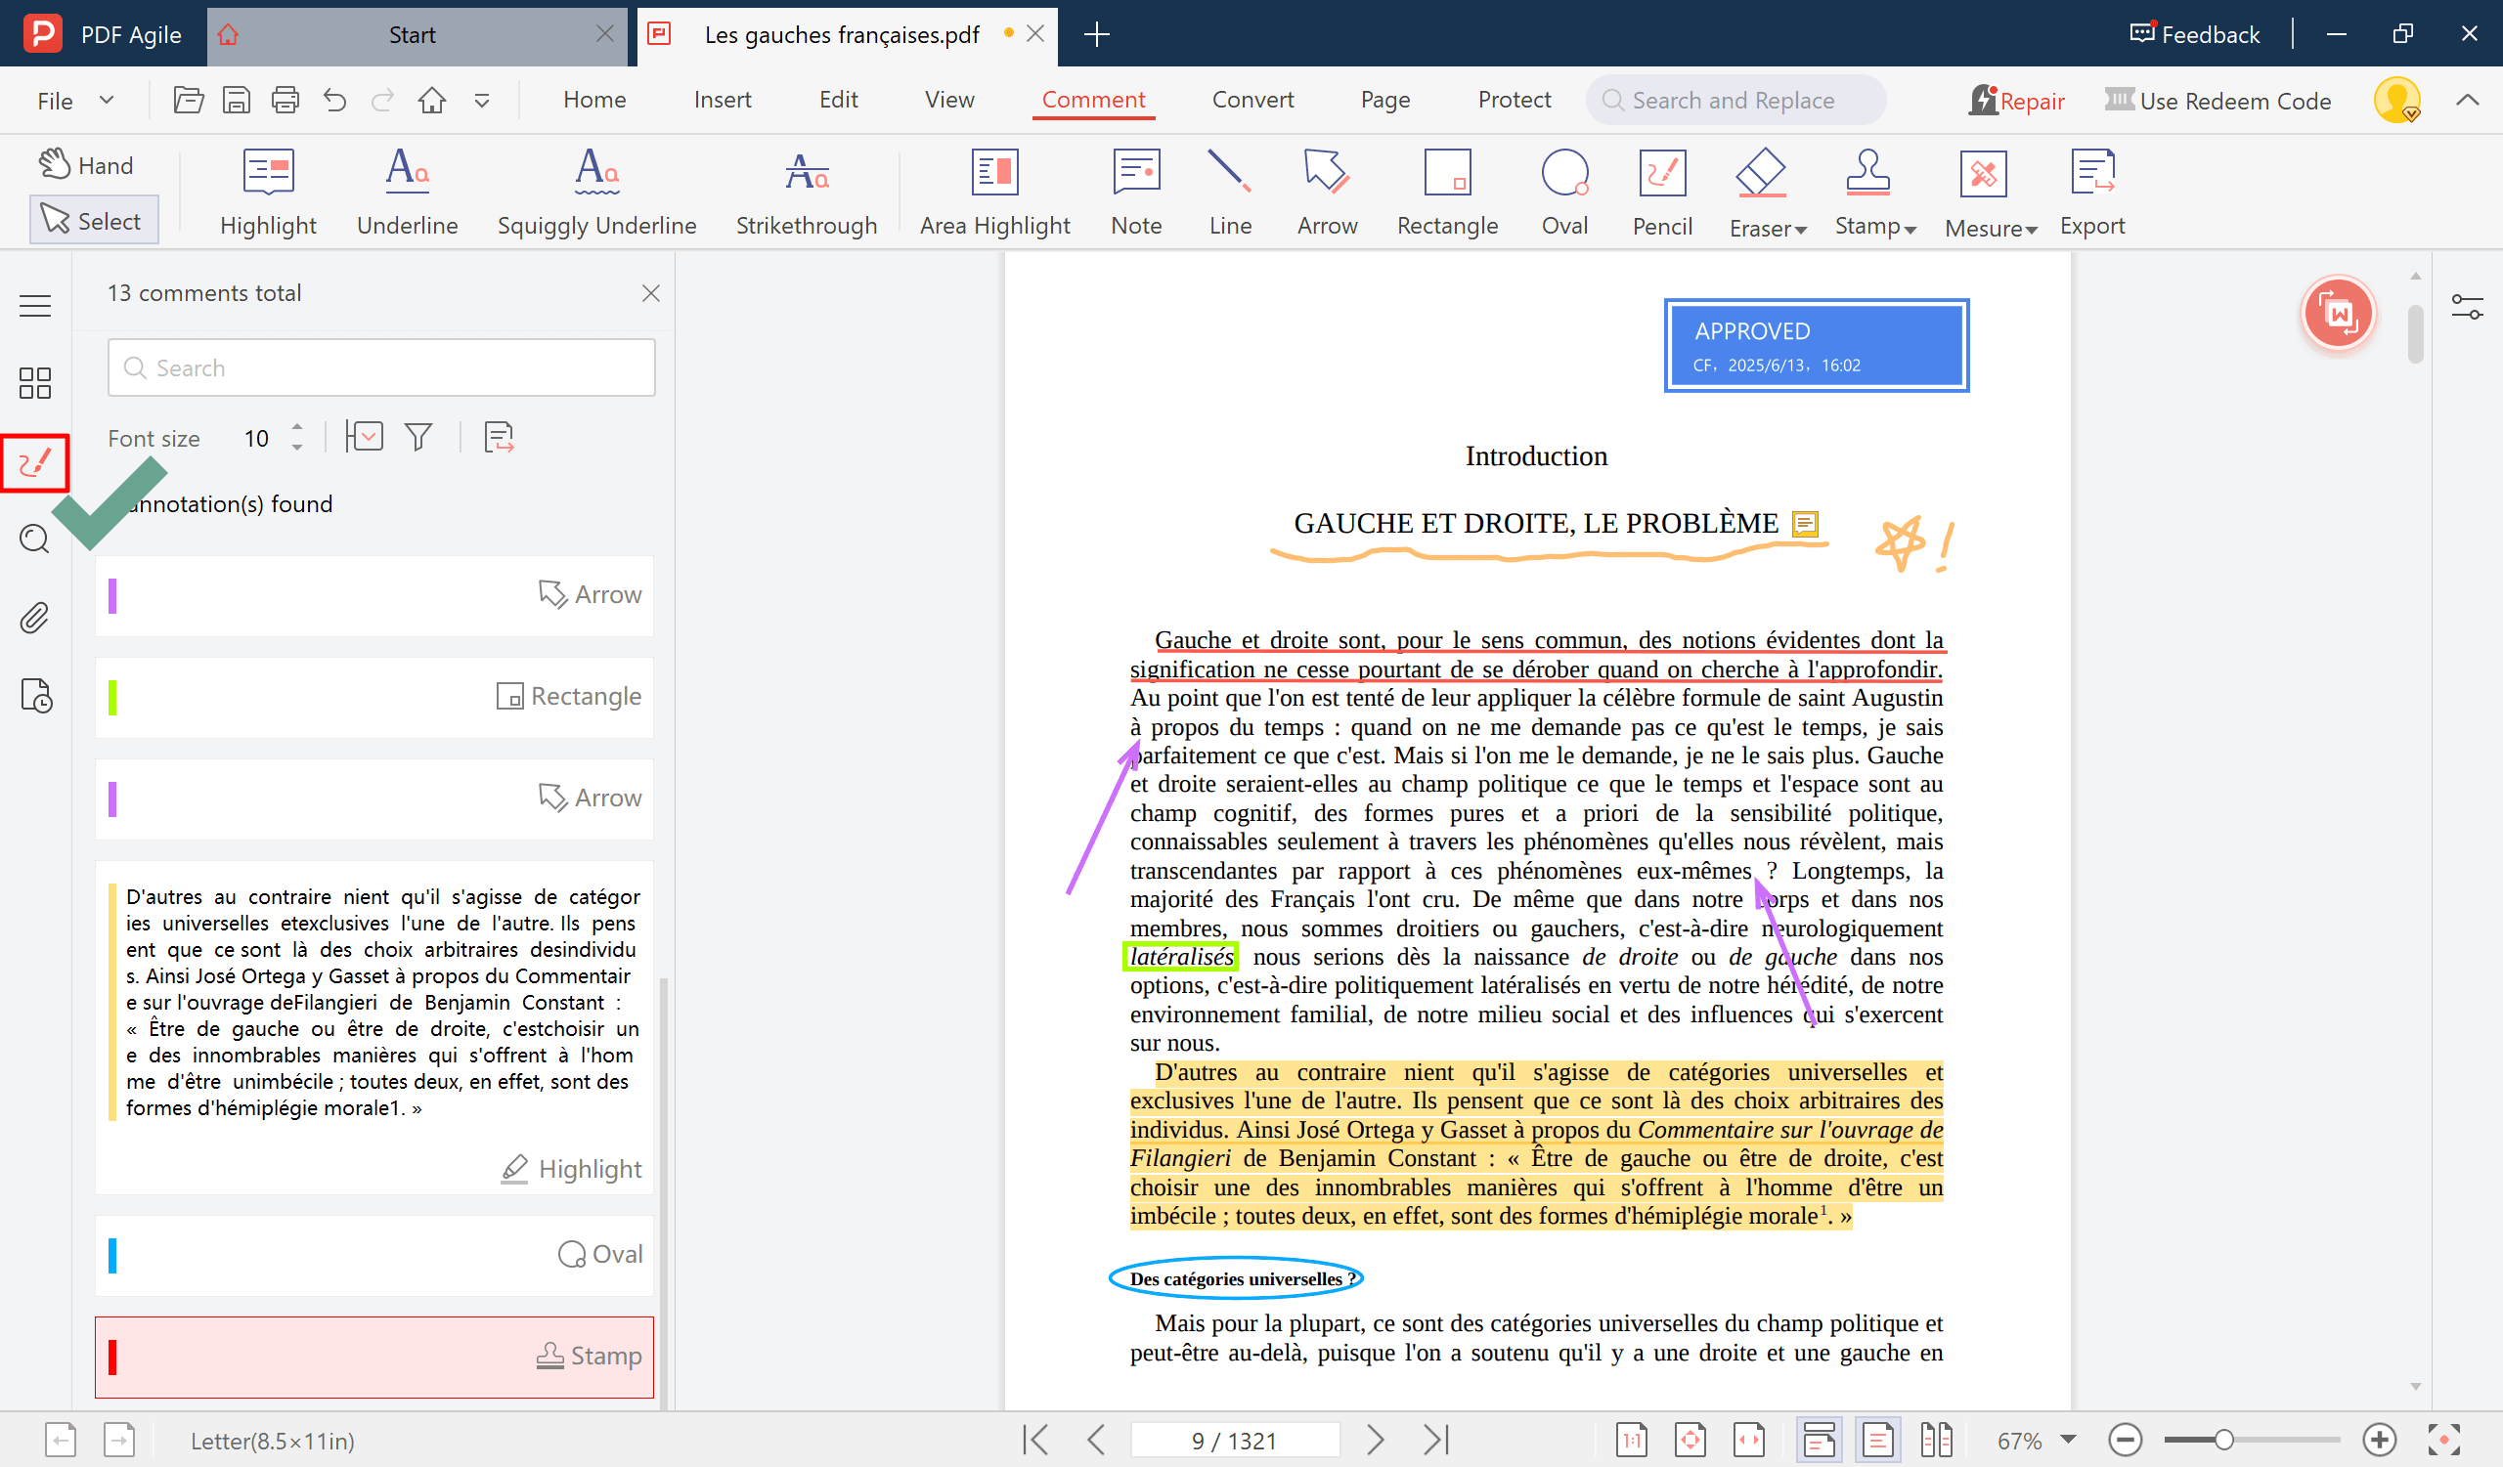Click the Repair button
The image size is (2503, 1467).
tap(2016, 101)
